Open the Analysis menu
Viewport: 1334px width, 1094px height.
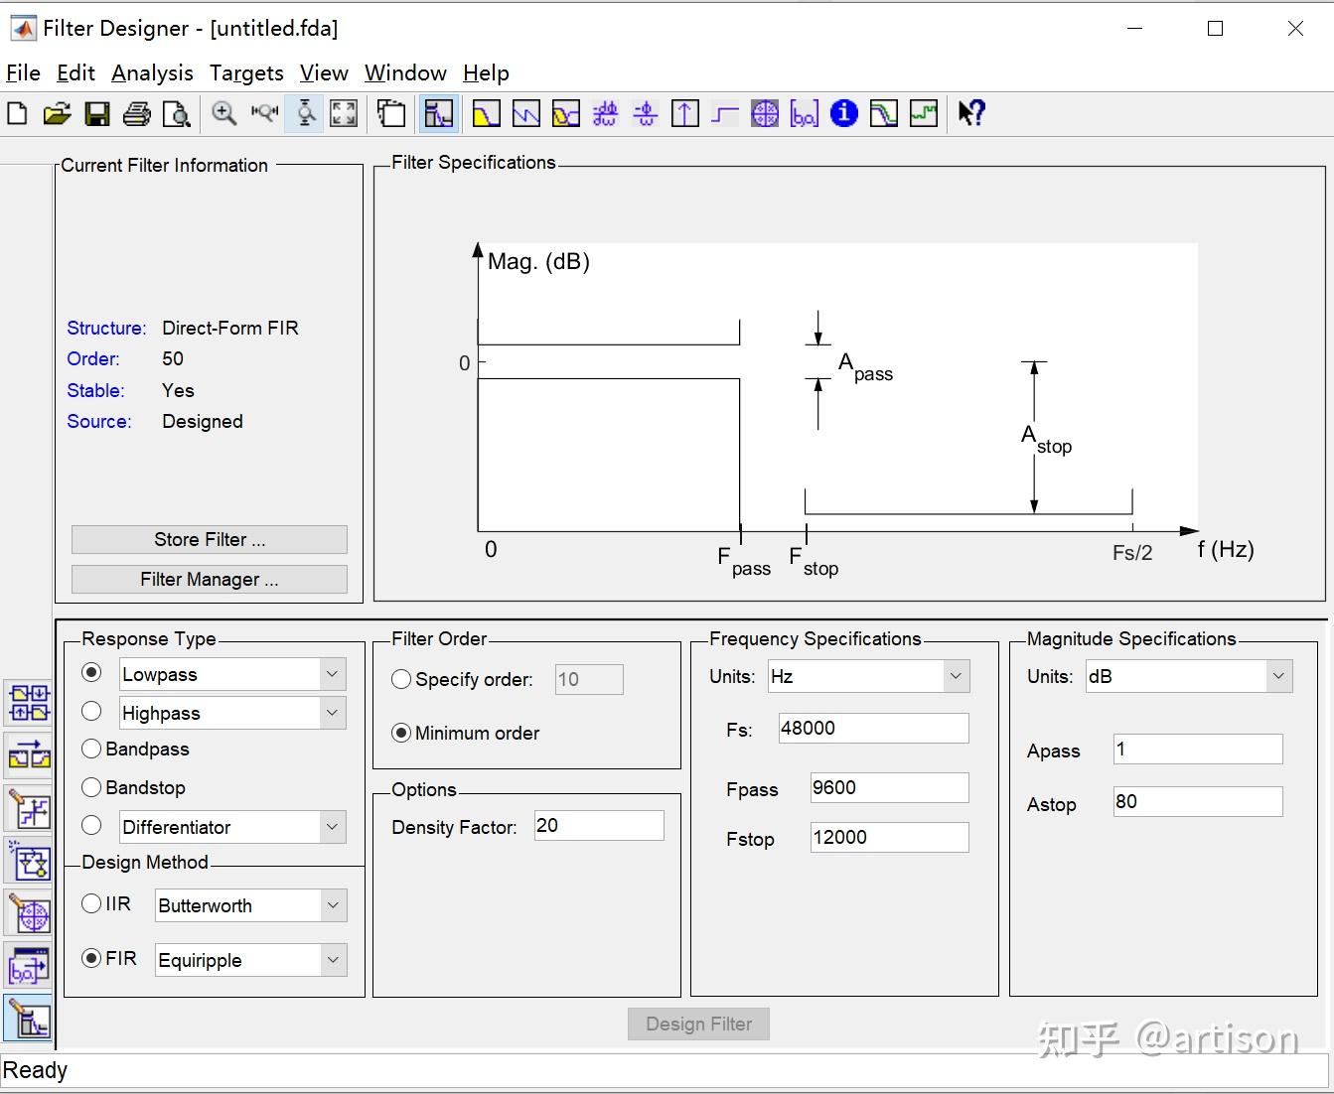[151, 72]
